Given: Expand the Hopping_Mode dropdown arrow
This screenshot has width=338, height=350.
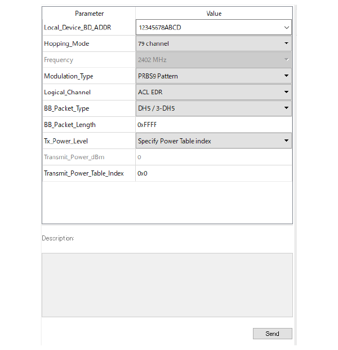Looking at the screenshot, I should click(x=287, y=43).
